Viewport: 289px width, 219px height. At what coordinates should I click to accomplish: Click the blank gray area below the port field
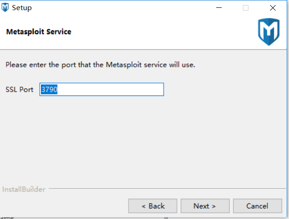pyautogui.click(x=138, y=138)
